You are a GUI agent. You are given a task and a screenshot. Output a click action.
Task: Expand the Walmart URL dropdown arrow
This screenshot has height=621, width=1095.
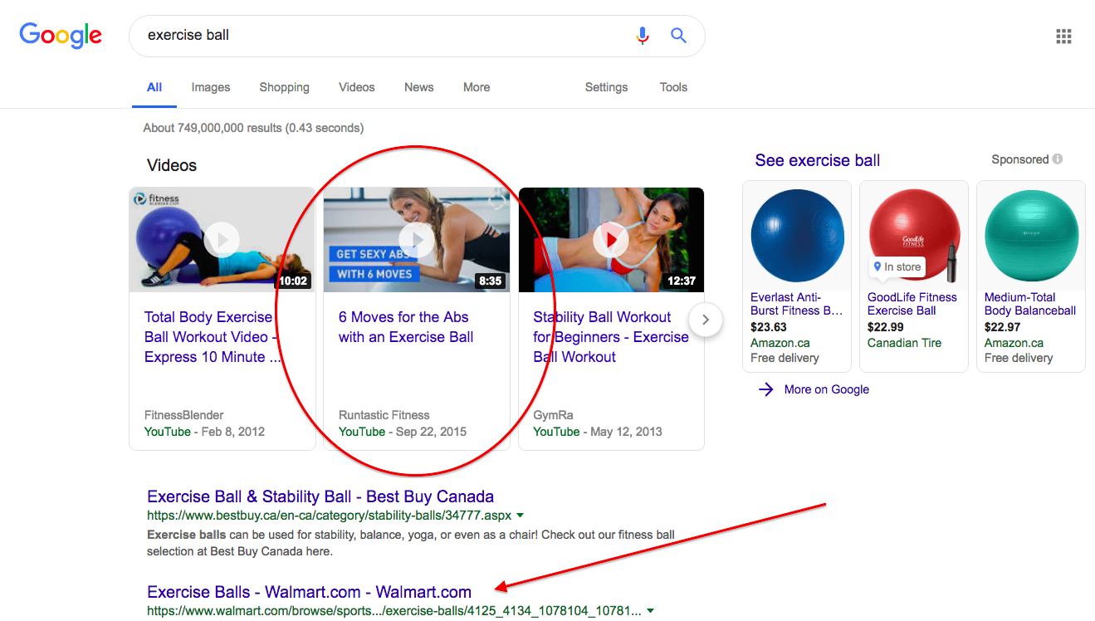(x=650, y=611)
